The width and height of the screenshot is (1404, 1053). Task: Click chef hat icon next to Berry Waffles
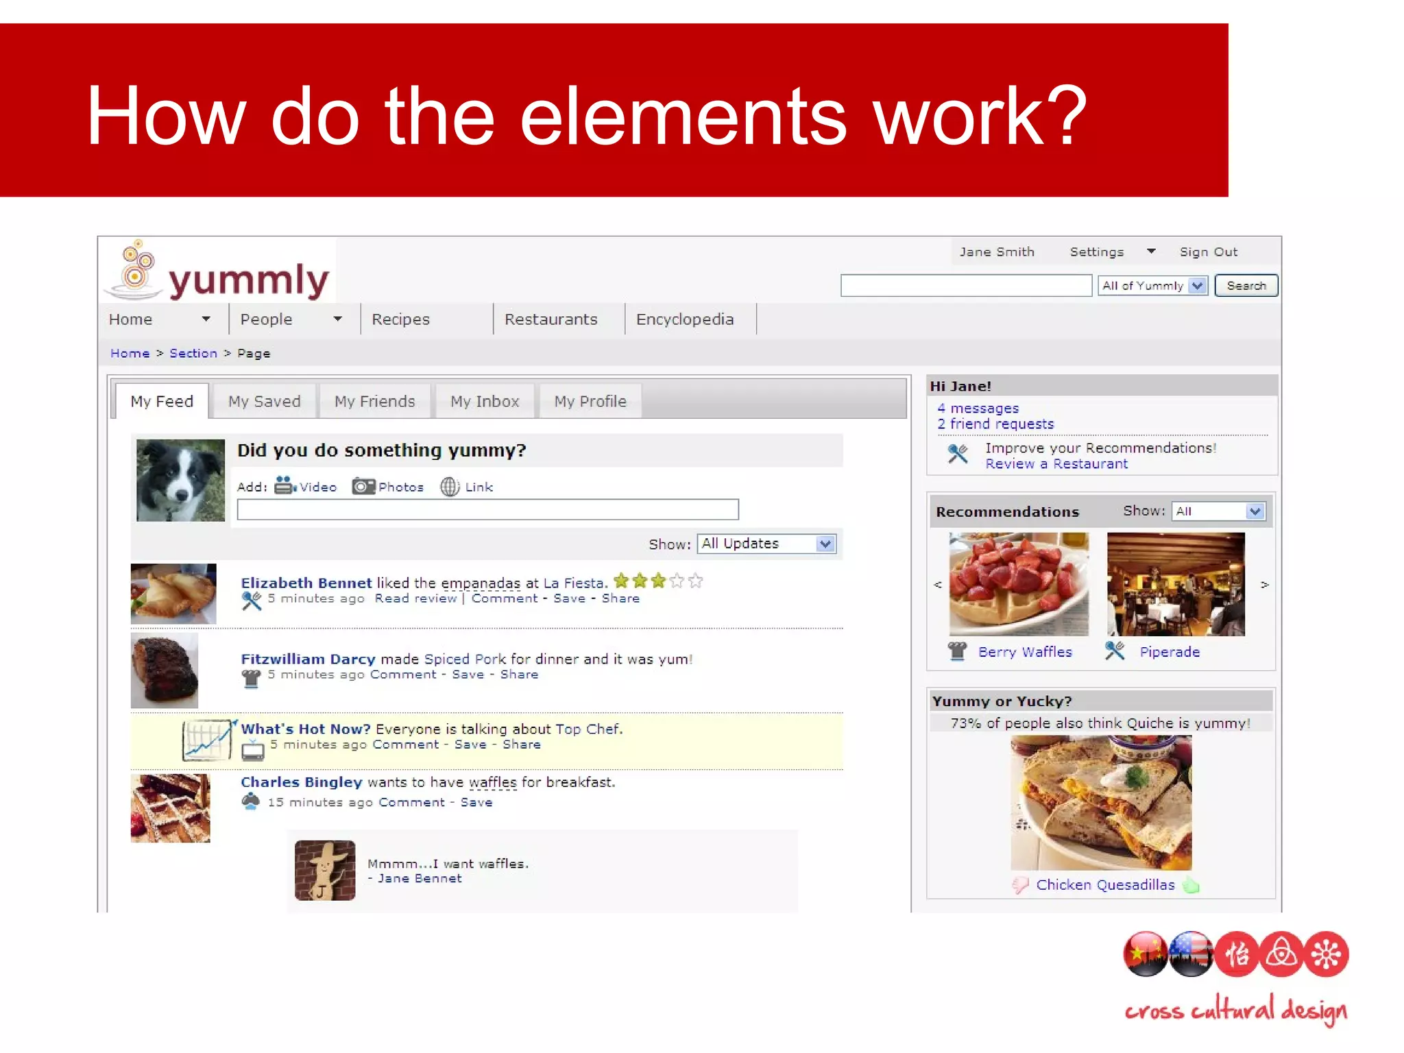coord(957,651)
